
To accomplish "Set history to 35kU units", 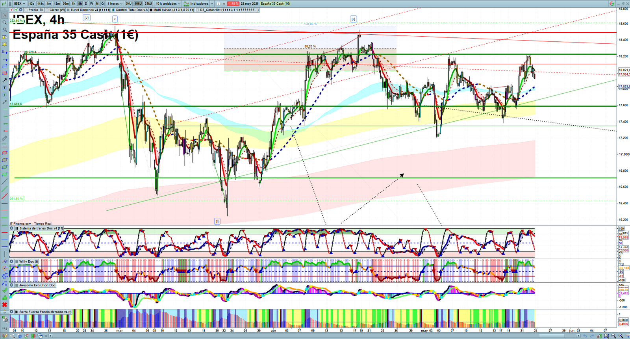I will [148, 4].
